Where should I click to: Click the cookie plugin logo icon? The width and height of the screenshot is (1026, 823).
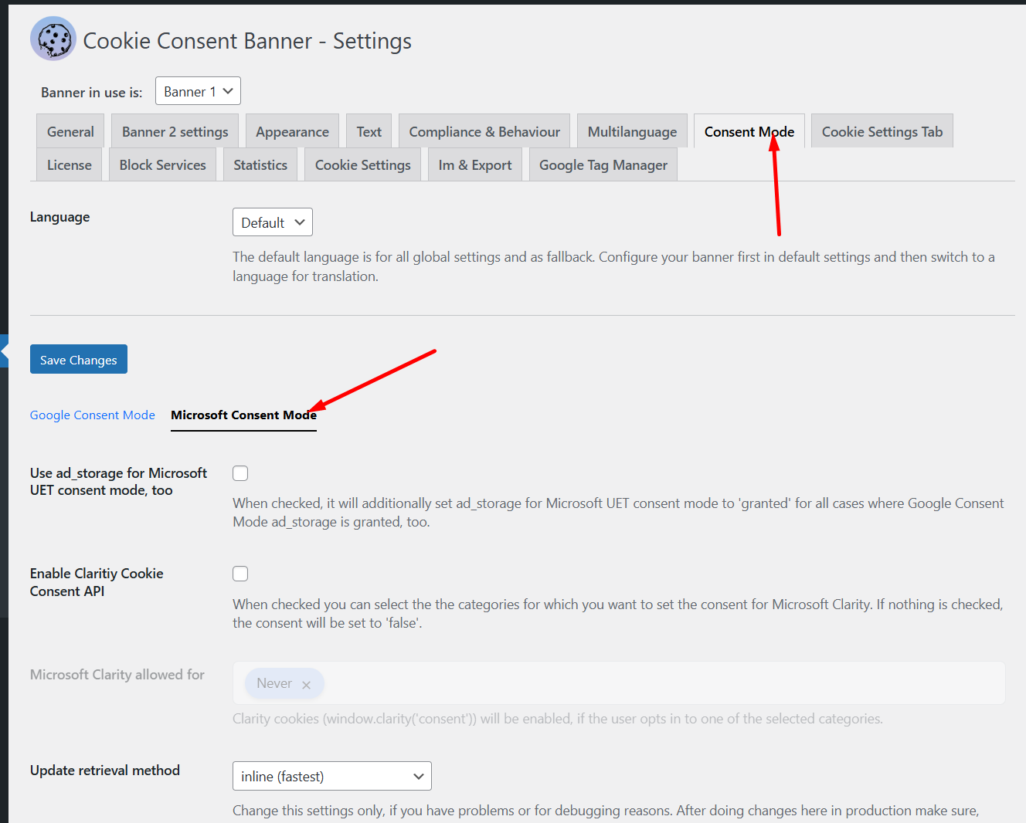click(52, 37)
